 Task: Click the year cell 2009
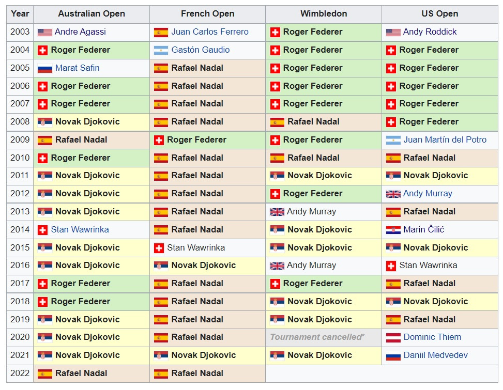20,139
